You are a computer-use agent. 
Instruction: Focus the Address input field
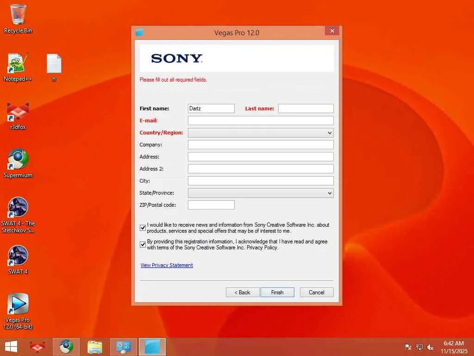(261, 157)
